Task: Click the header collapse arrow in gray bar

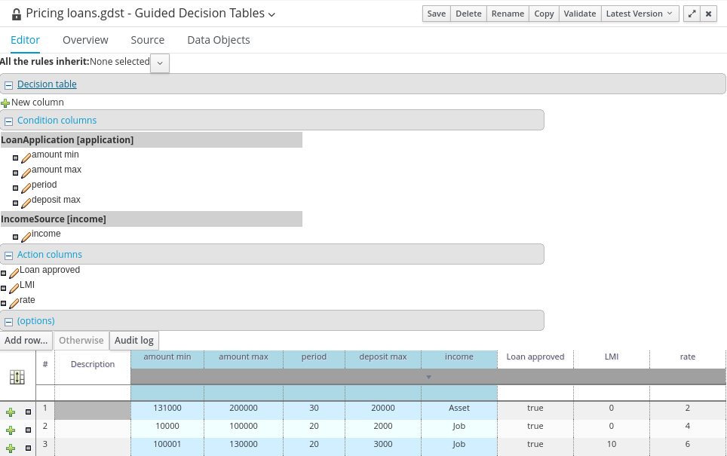Action: tap(428, 377)
